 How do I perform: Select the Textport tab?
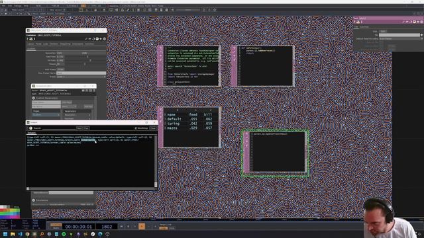pyautogui.click(x=31, y=133)
